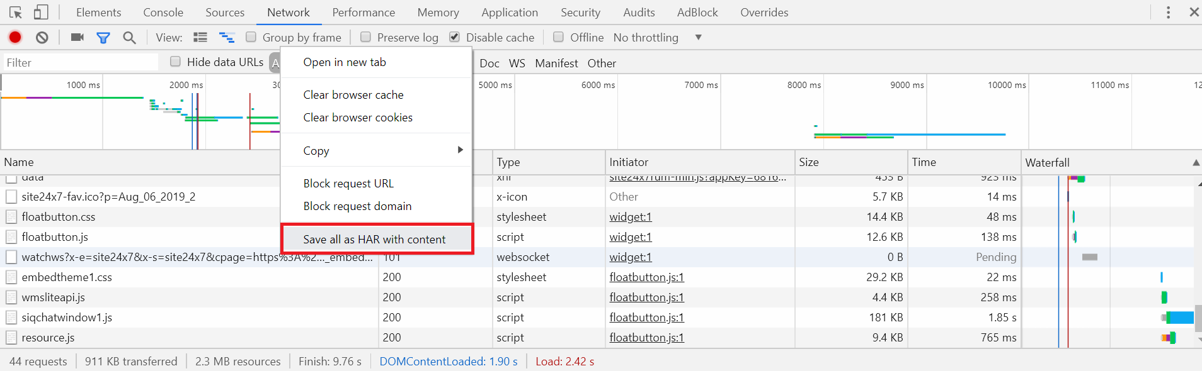Toggle the filter funnel icon

point(103,38)
